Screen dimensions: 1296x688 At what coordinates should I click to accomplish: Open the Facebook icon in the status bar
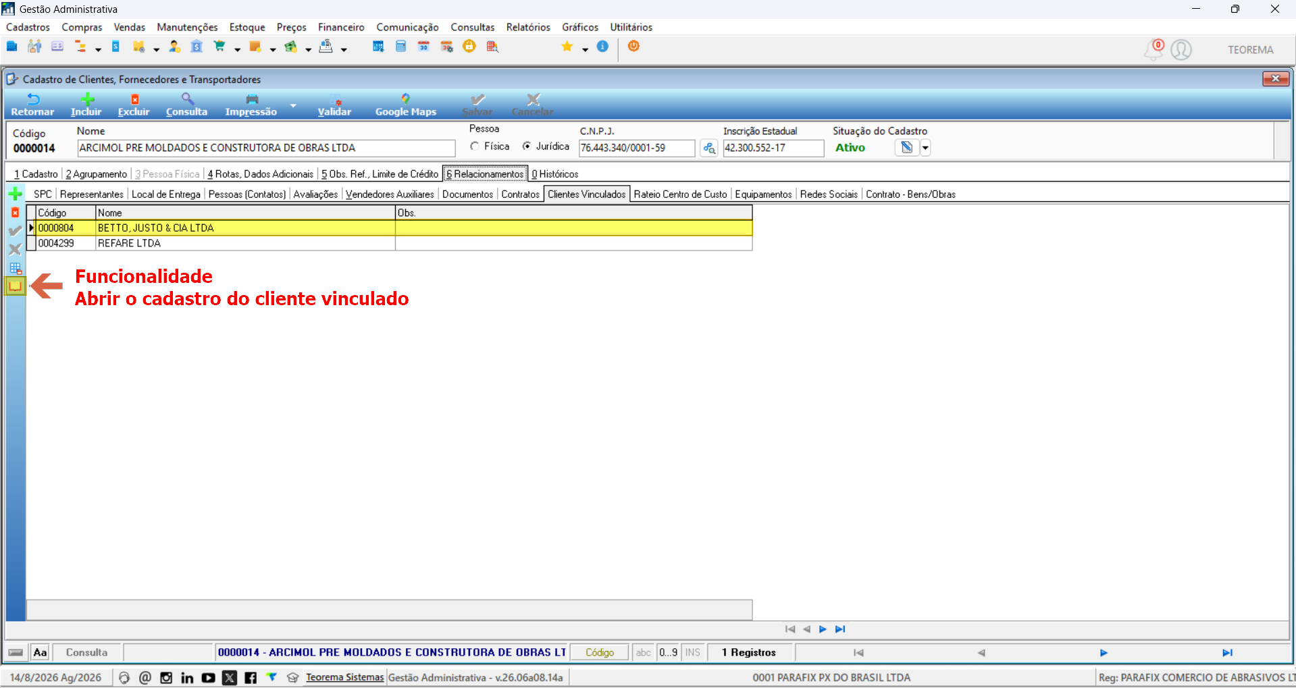(x=251, y=678)
